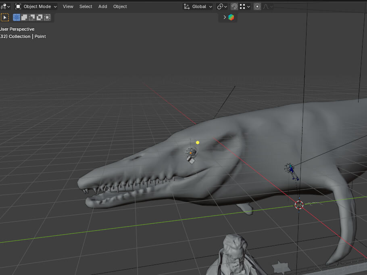Open the transform pivot point dropdown
The width and height of the screenshot is (367, 275).
222,6
